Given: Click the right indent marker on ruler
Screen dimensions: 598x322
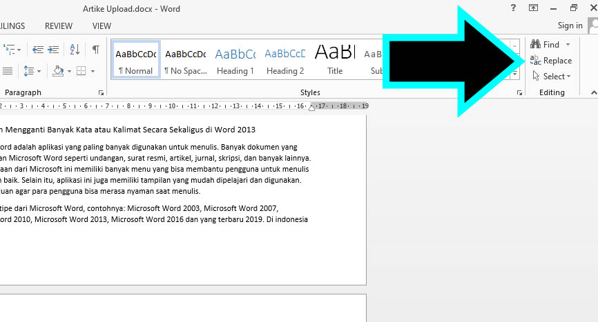Looking at the screenshot, I should coord(311,108).
